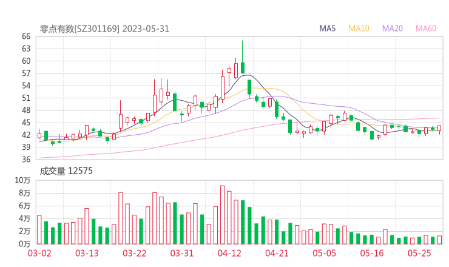Click the 57 price axis label
This screenshot has width=449, height=267.
click(26, 73)
